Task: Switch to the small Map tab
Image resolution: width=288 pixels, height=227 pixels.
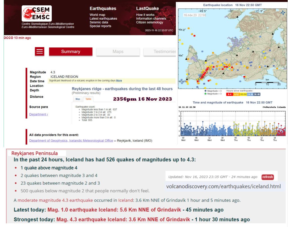Action: [x=78, y=99]
